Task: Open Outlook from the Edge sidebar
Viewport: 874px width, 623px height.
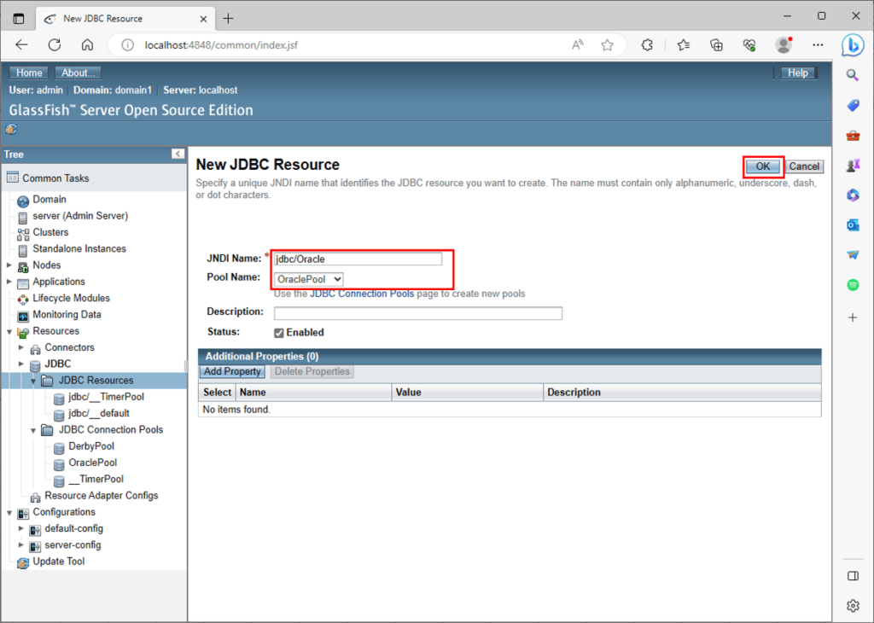Action: click(853, 224)
